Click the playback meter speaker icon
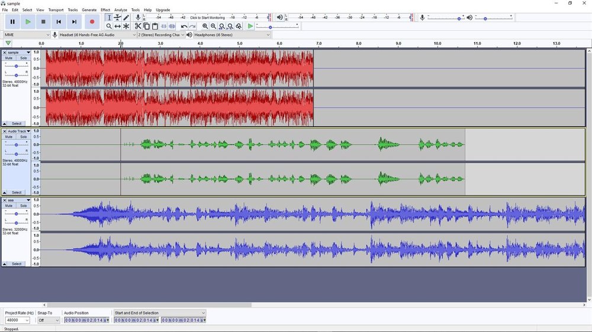 (280, 17)
